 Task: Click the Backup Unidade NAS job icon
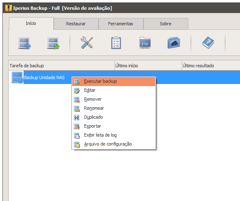[17, 77]
